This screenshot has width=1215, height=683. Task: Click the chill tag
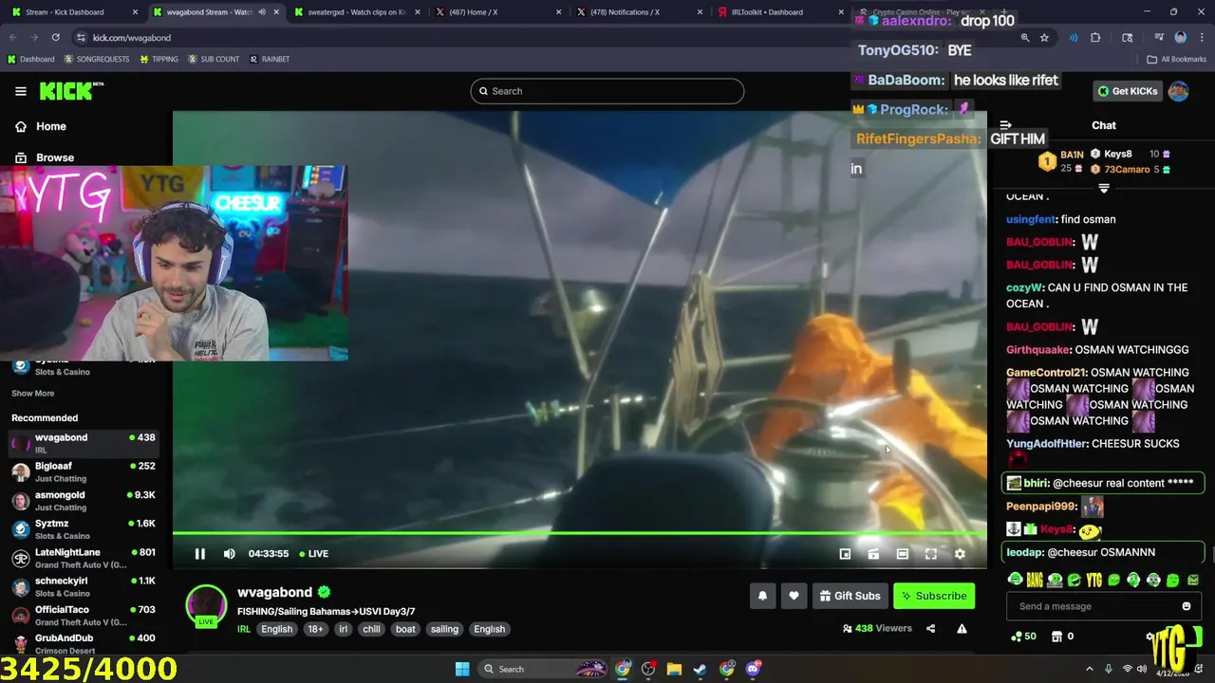[x=371, y=629]
